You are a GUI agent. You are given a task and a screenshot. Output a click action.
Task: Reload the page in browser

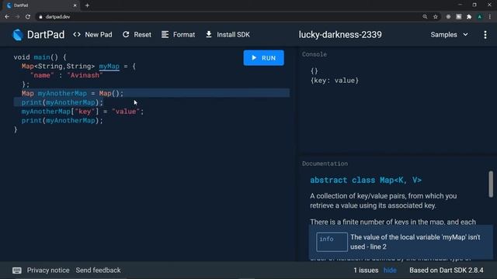pos(28,17)
